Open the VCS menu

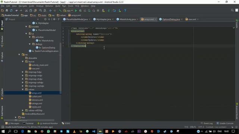coord(77,6)
